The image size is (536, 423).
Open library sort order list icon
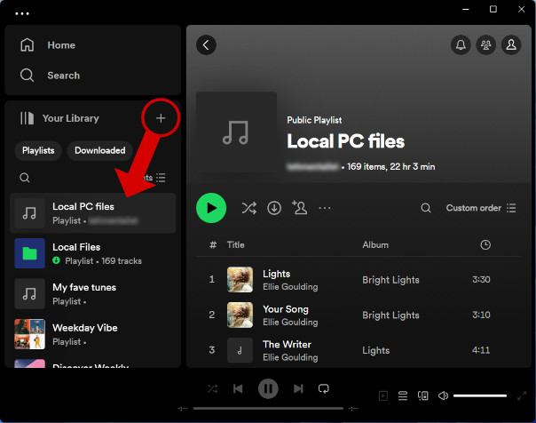tap(161, 178)
